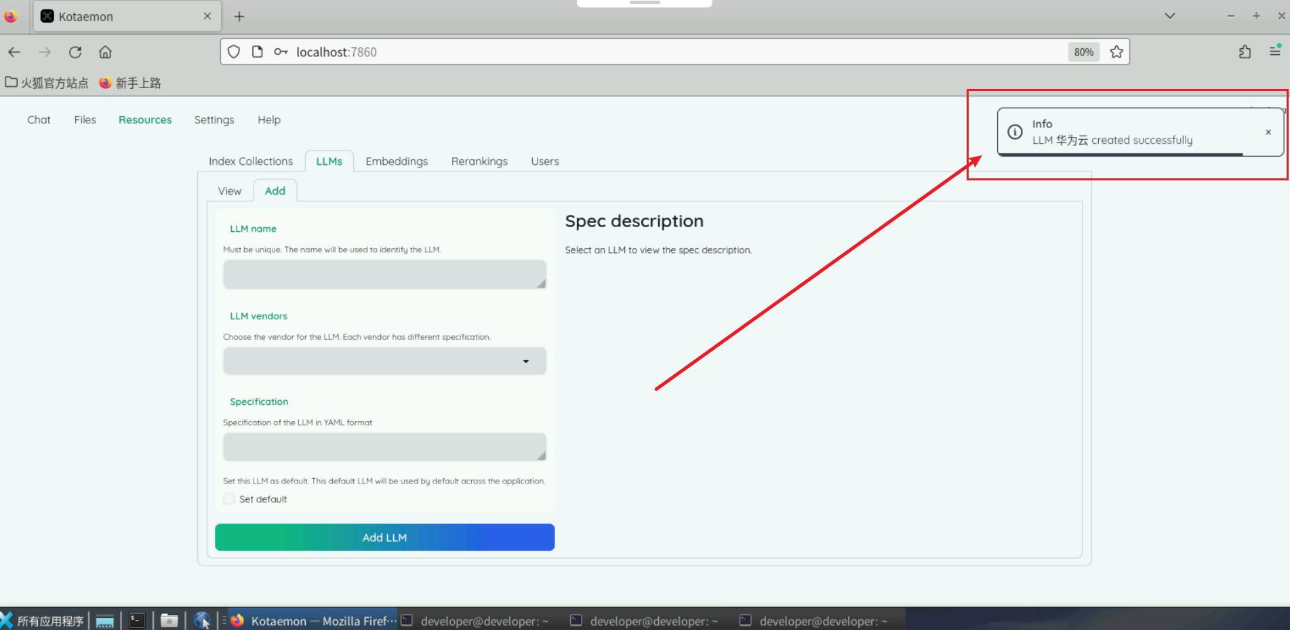Open the Users sub-tab
Viewport: 1290px width, 630px height.
[x=545, y=161]
